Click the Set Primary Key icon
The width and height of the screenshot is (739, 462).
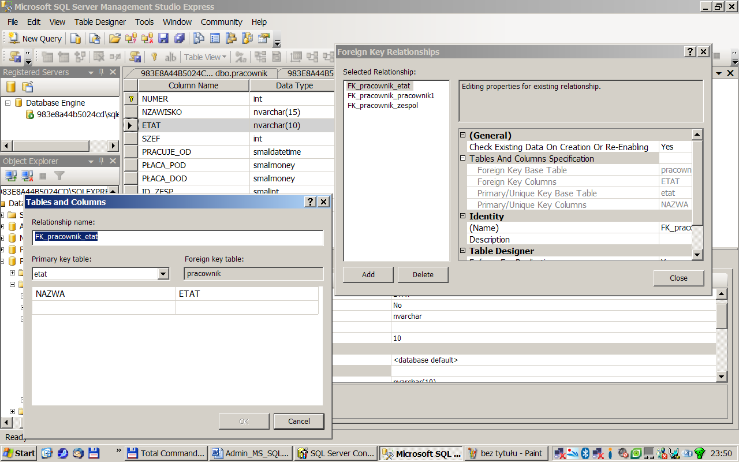154,57
